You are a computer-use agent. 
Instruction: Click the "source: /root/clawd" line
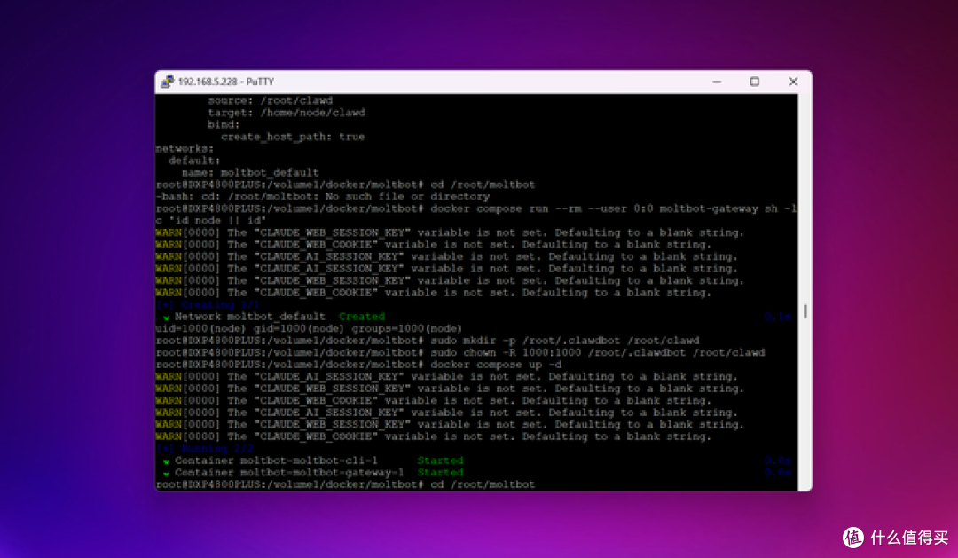pyautogui.click(x=270, y=101)
